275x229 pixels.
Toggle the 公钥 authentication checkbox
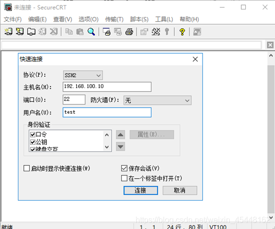click(x=33, y=142)
